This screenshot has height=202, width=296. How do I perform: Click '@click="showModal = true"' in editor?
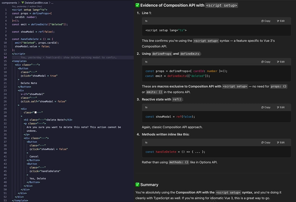[x=39, y=76]
